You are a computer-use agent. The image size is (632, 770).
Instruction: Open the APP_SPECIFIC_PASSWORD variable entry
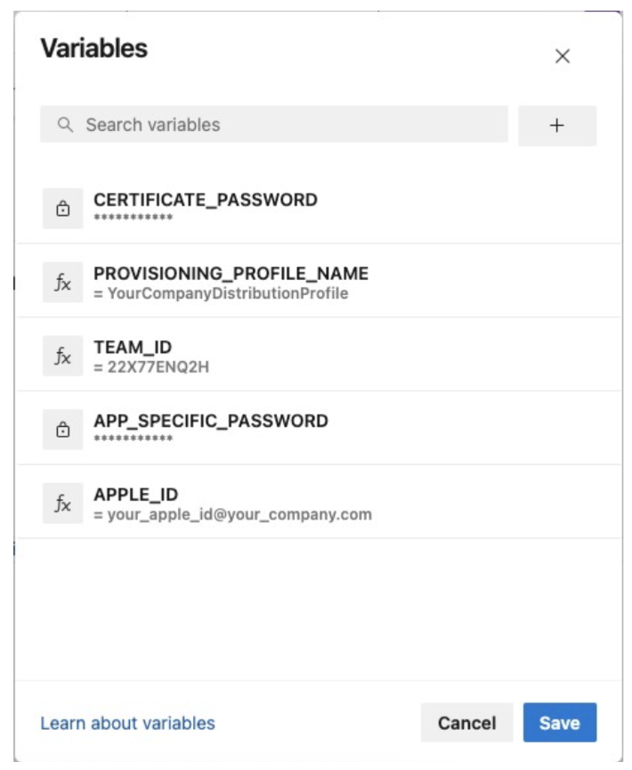click(x=211, y=421)
